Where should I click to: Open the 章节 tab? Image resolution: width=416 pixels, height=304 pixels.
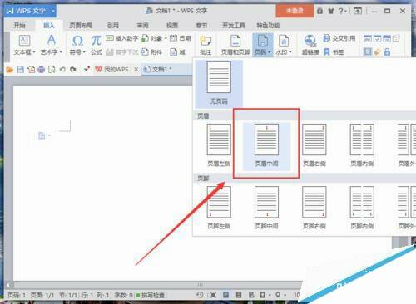[x=201, y=26]
